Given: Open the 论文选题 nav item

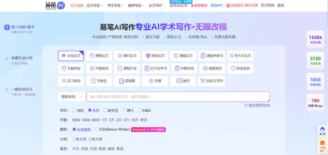Looking at the screenshot, I should point(77,5).
